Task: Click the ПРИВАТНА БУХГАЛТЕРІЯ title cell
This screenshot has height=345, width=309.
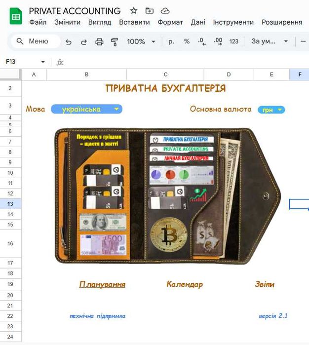Action: (165, 88)
